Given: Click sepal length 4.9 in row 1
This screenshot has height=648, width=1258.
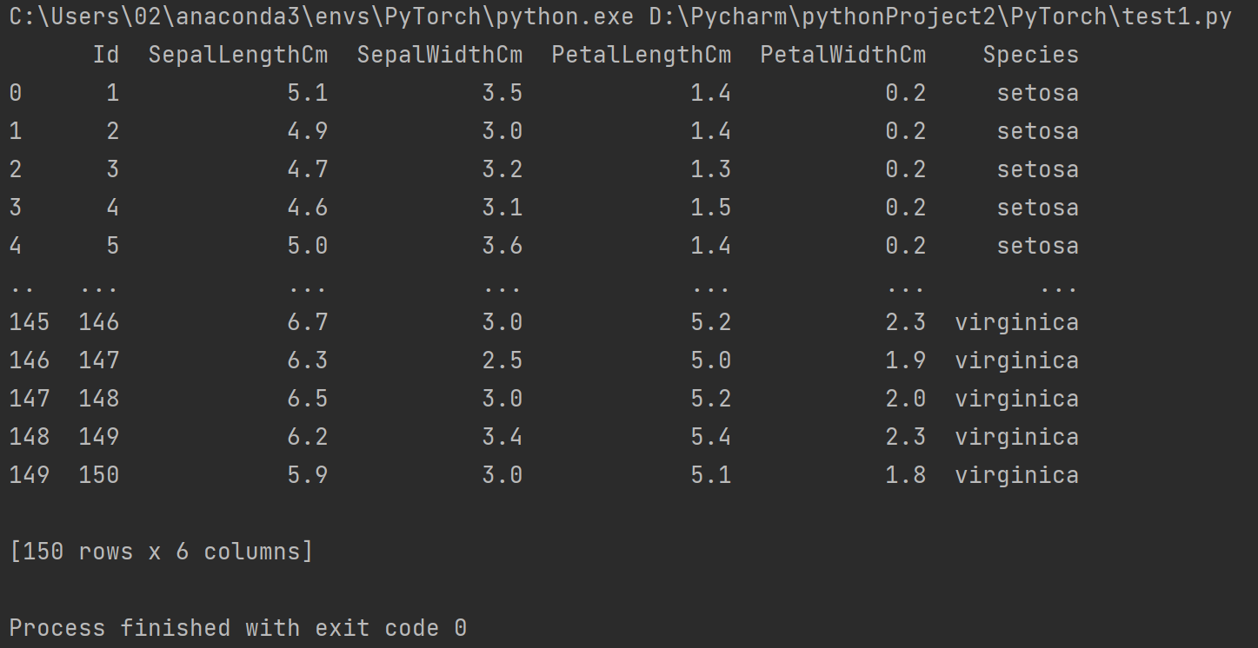Looking at the screenshot, I should coord(308,131).
